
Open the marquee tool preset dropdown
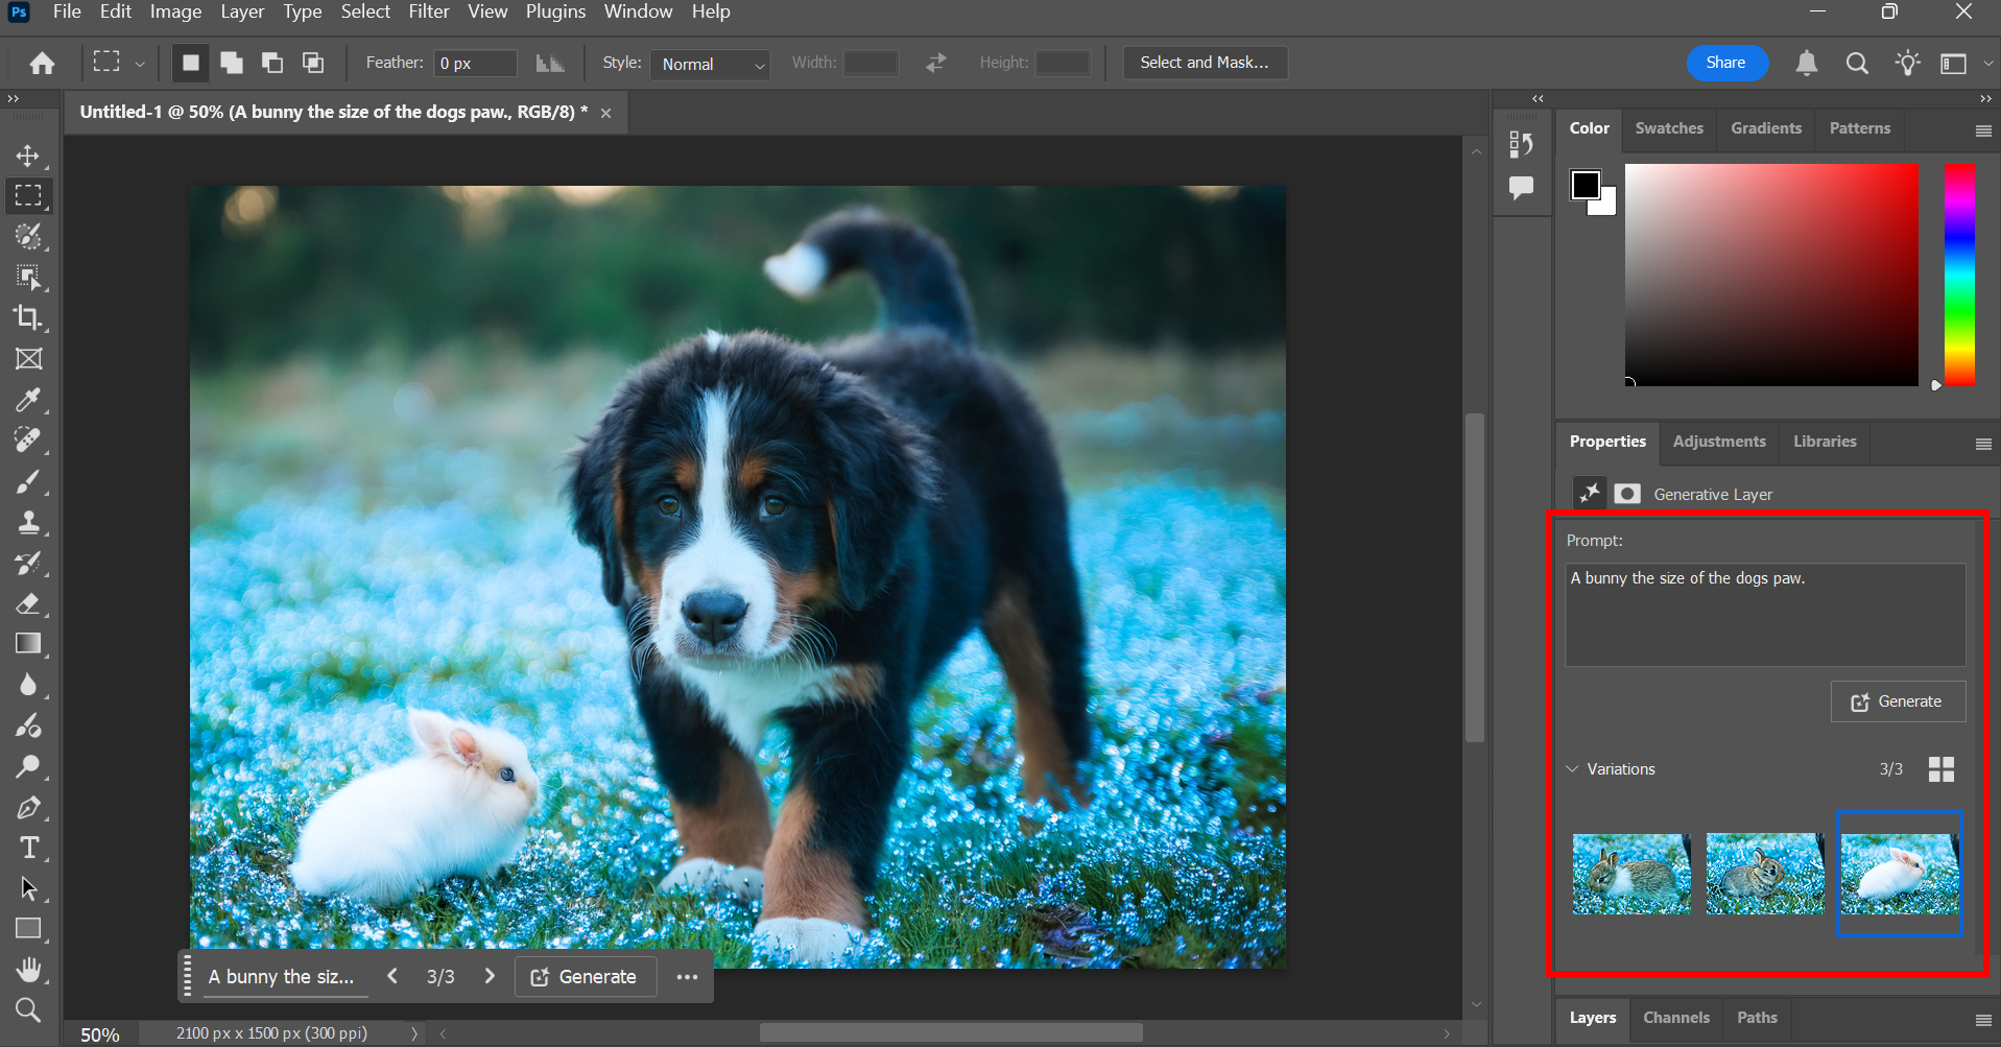140,64
